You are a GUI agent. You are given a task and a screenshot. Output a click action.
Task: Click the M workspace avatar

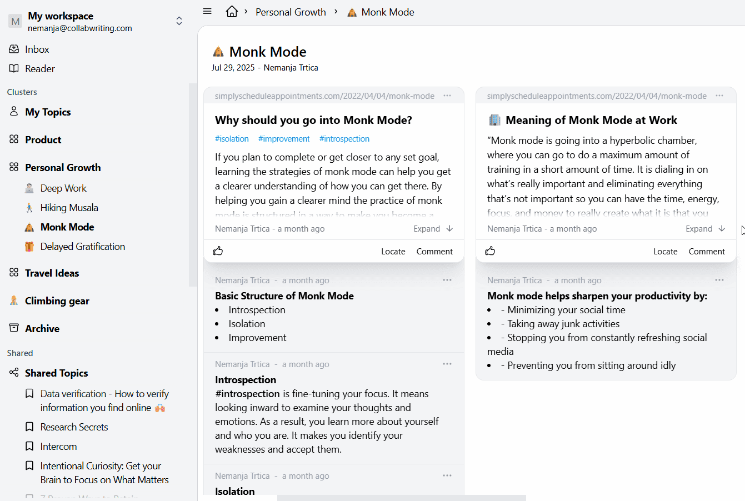tap(15, 22)
